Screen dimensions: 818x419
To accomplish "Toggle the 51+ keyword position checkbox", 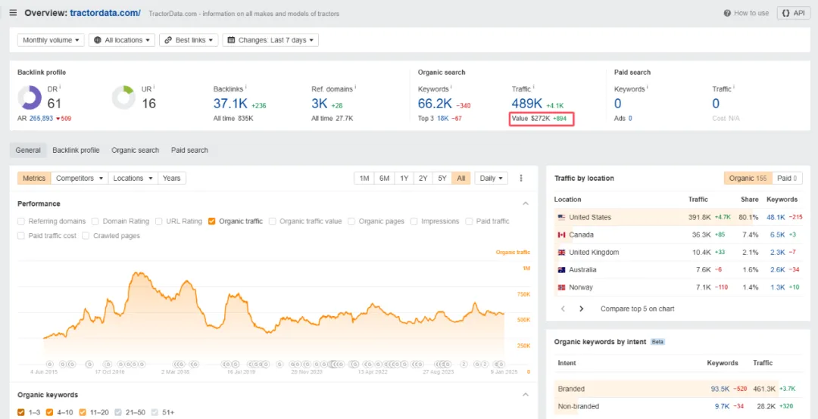I will point(155,412).
